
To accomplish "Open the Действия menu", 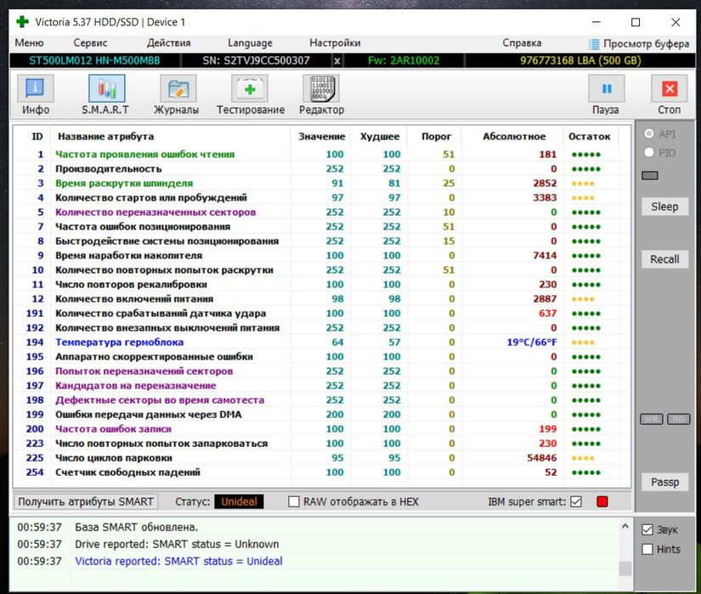I will pos(168,42).
